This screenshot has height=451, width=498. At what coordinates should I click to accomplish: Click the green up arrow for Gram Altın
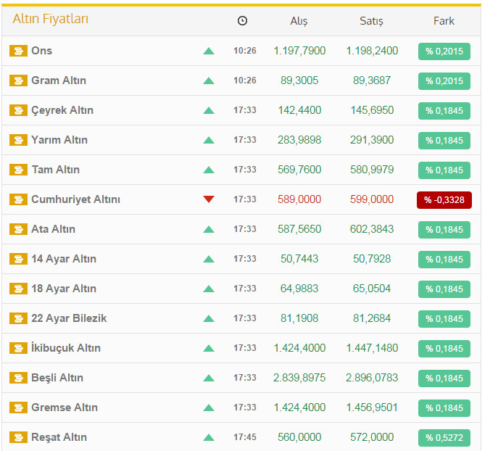pyautogui.click(x=209, y=80)
